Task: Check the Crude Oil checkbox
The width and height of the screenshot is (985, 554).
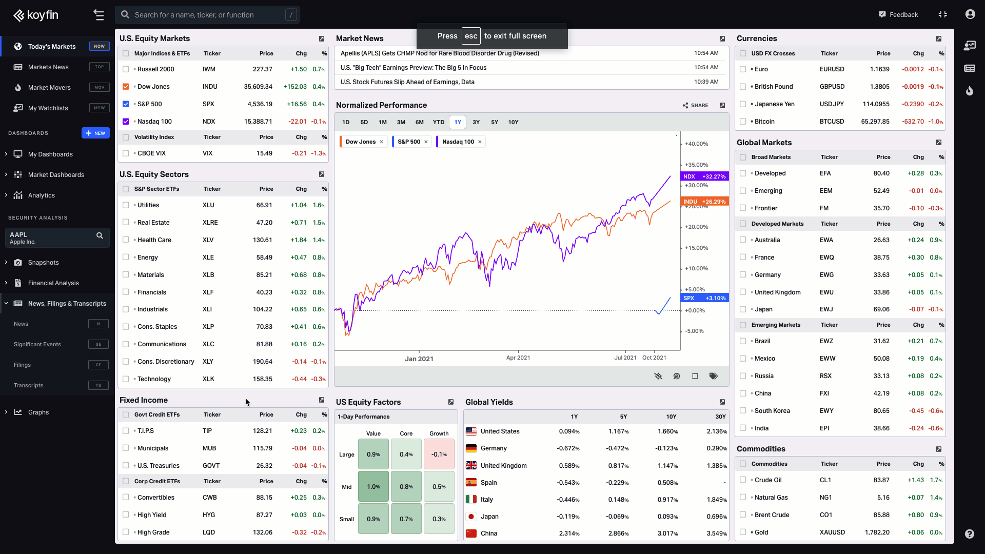Action: [743, 480]
